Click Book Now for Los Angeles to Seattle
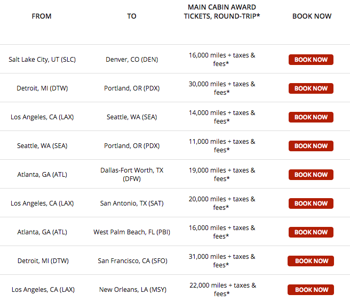 [311, 117]
